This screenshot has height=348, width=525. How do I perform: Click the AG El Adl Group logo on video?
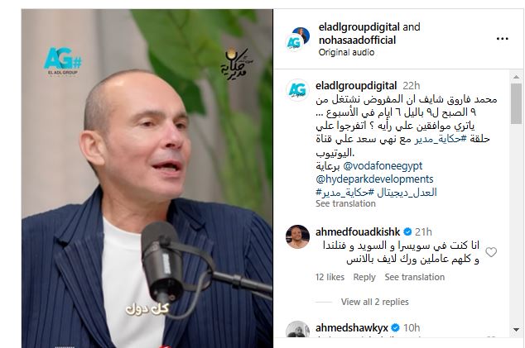pyautogui.click(x=63, y=62)
